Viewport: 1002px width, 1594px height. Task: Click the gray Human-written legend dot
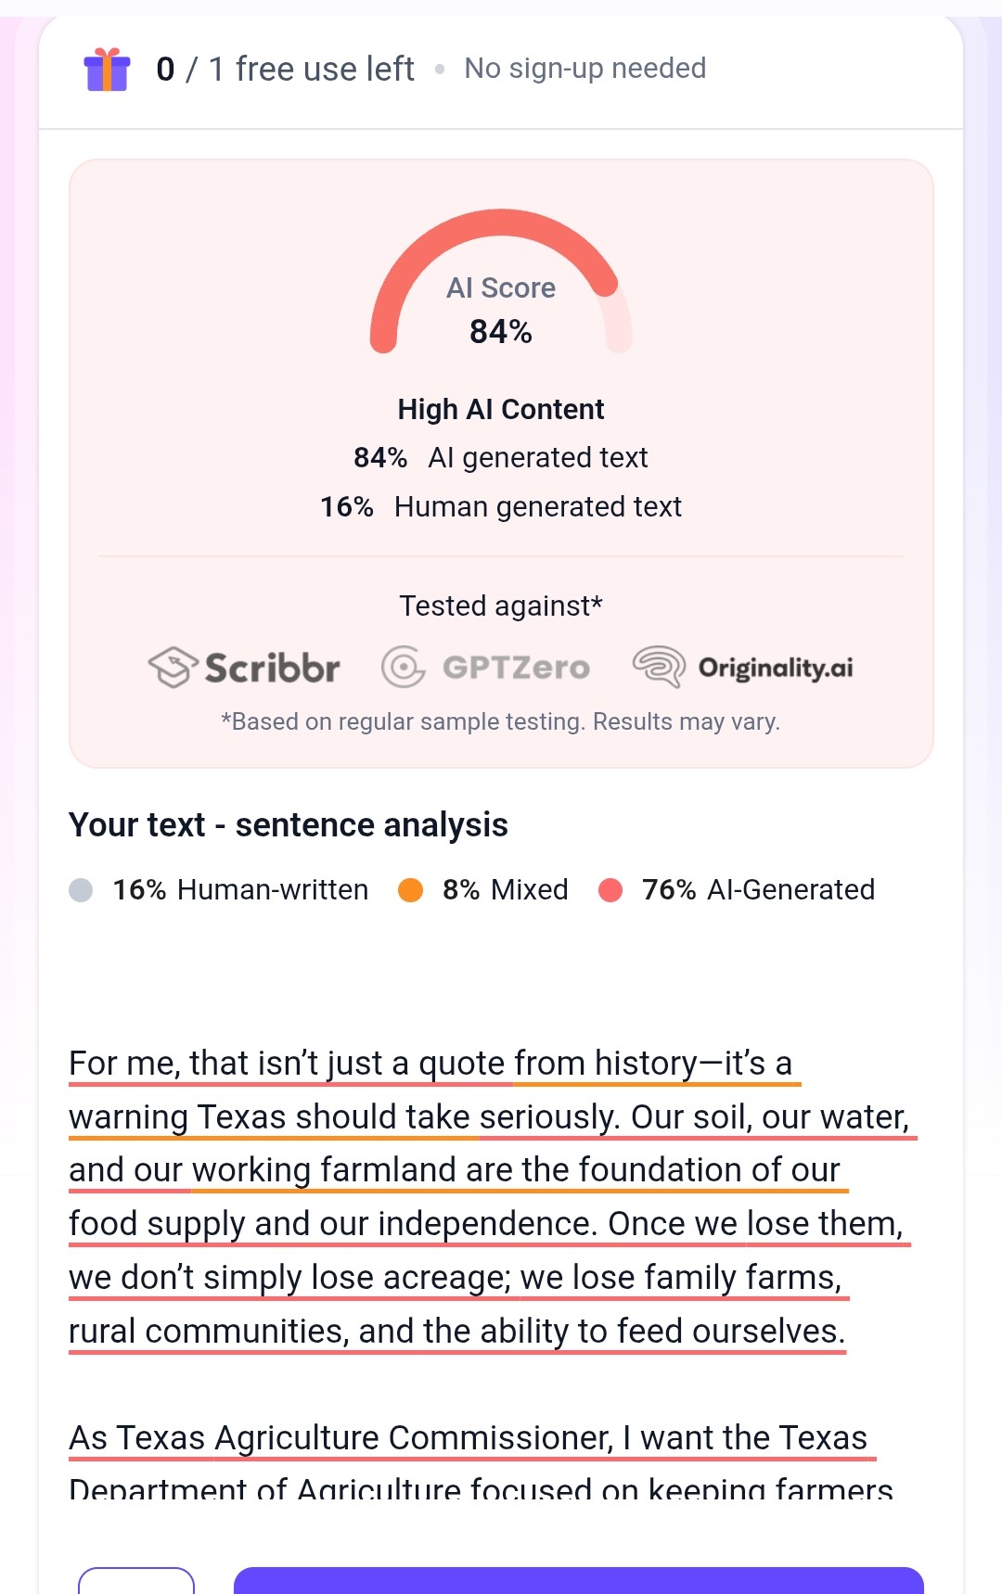pyautogui.click(x=81, y=890)
